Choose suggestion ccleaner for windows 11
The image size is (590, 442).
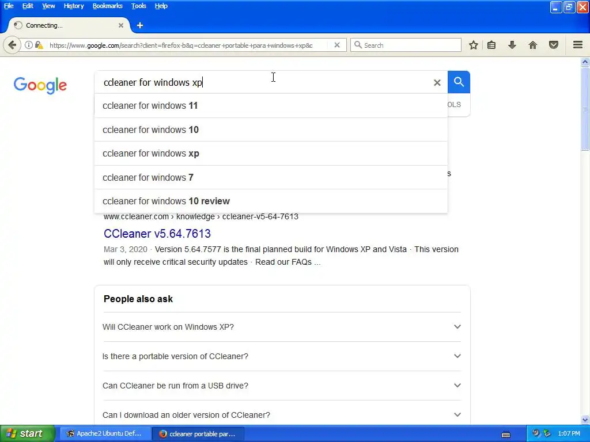pos(271,106)
